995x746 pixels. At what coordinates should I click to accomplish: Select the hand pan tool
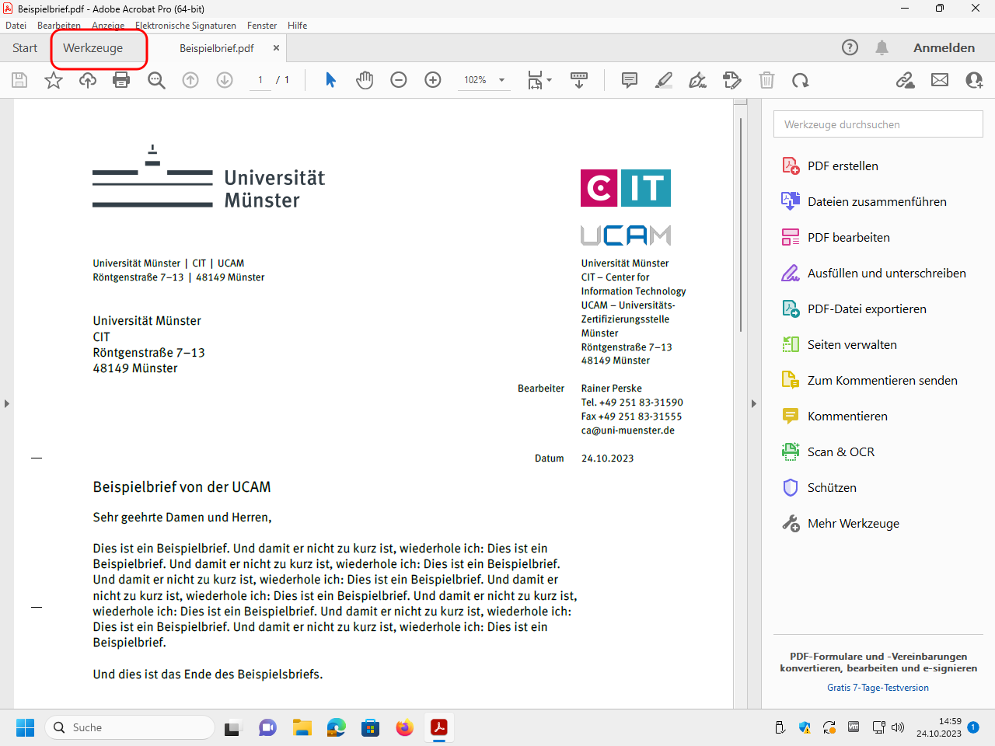tap(365, 80)
